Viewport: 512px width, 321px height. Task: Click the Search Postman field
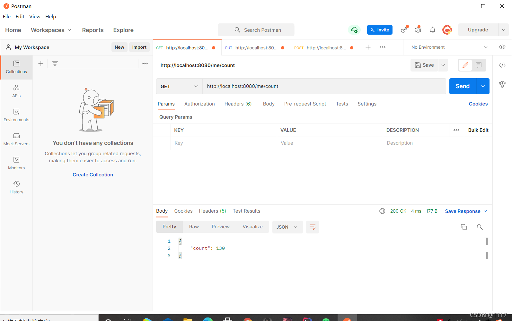pyautogui.click(x=256, y=30)
